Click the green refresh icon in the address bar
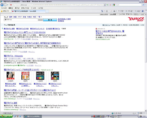Screen dimensions: 147x118 point(107,5)
